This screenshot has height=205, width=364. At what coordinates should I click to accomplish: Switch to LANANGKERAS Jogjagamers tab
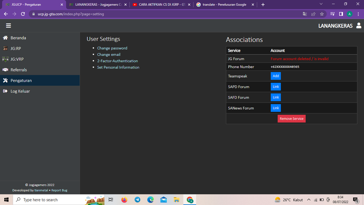98,5
